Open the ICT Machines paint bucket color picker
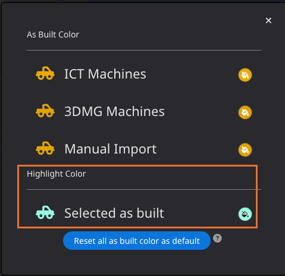This screenshot has height=276, width=285. 245,75
